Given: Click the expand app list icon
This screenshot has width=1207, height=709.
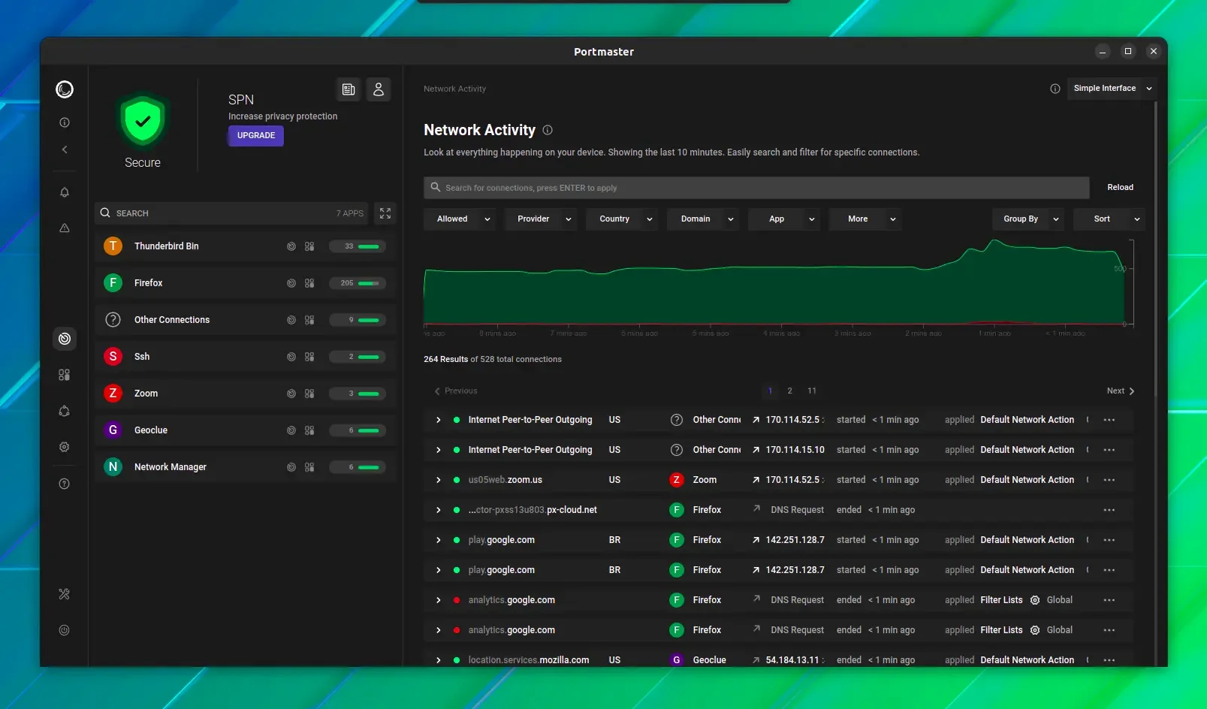Looking at the screenshot, I should [385, 213].
